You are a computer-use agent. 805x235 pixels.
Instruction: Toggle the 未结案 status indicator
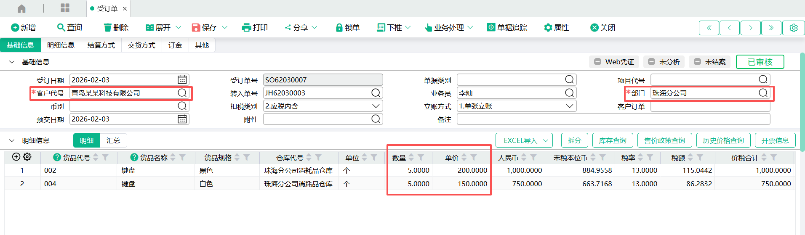[x=710, y=62]
